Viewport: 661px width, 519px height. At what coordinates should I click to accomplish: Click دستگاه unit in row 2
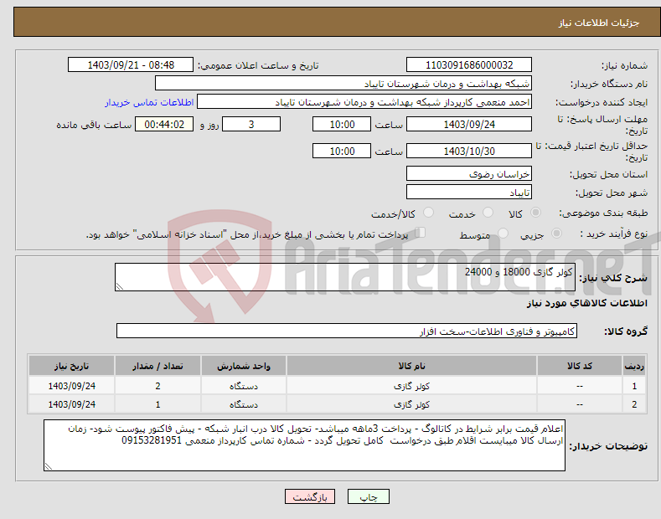click(244, 404)
